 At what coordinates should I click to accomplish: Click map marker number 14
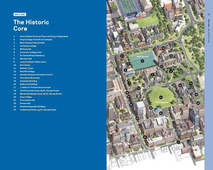click(191, 83)
